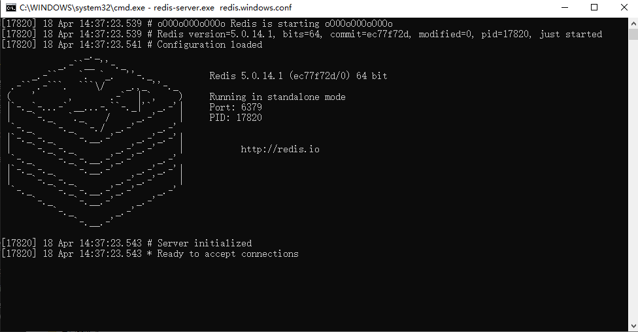
Task: Click the scrollbar up arrow
Action: click(x=633, y=24)
